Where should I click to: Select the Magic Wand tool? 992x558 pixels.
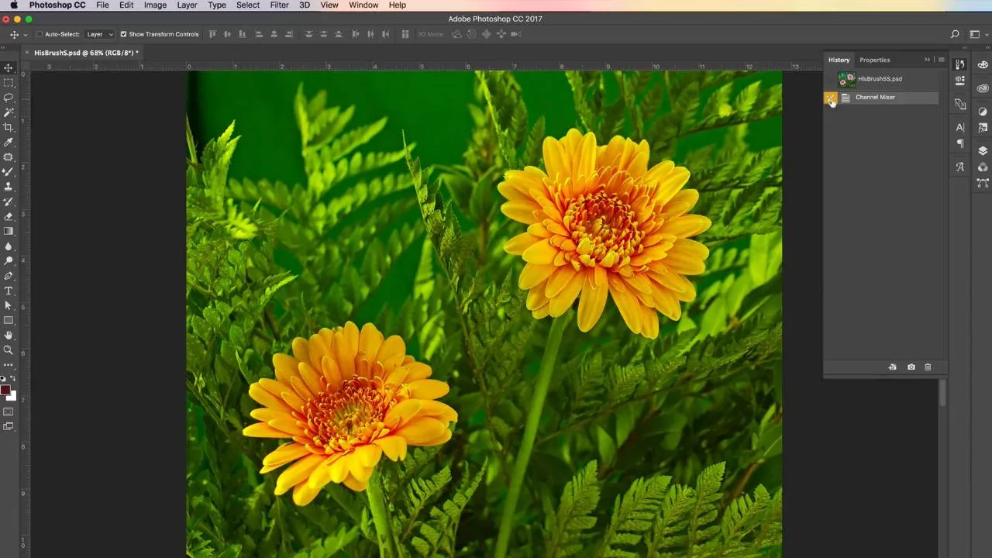[9, 112]
